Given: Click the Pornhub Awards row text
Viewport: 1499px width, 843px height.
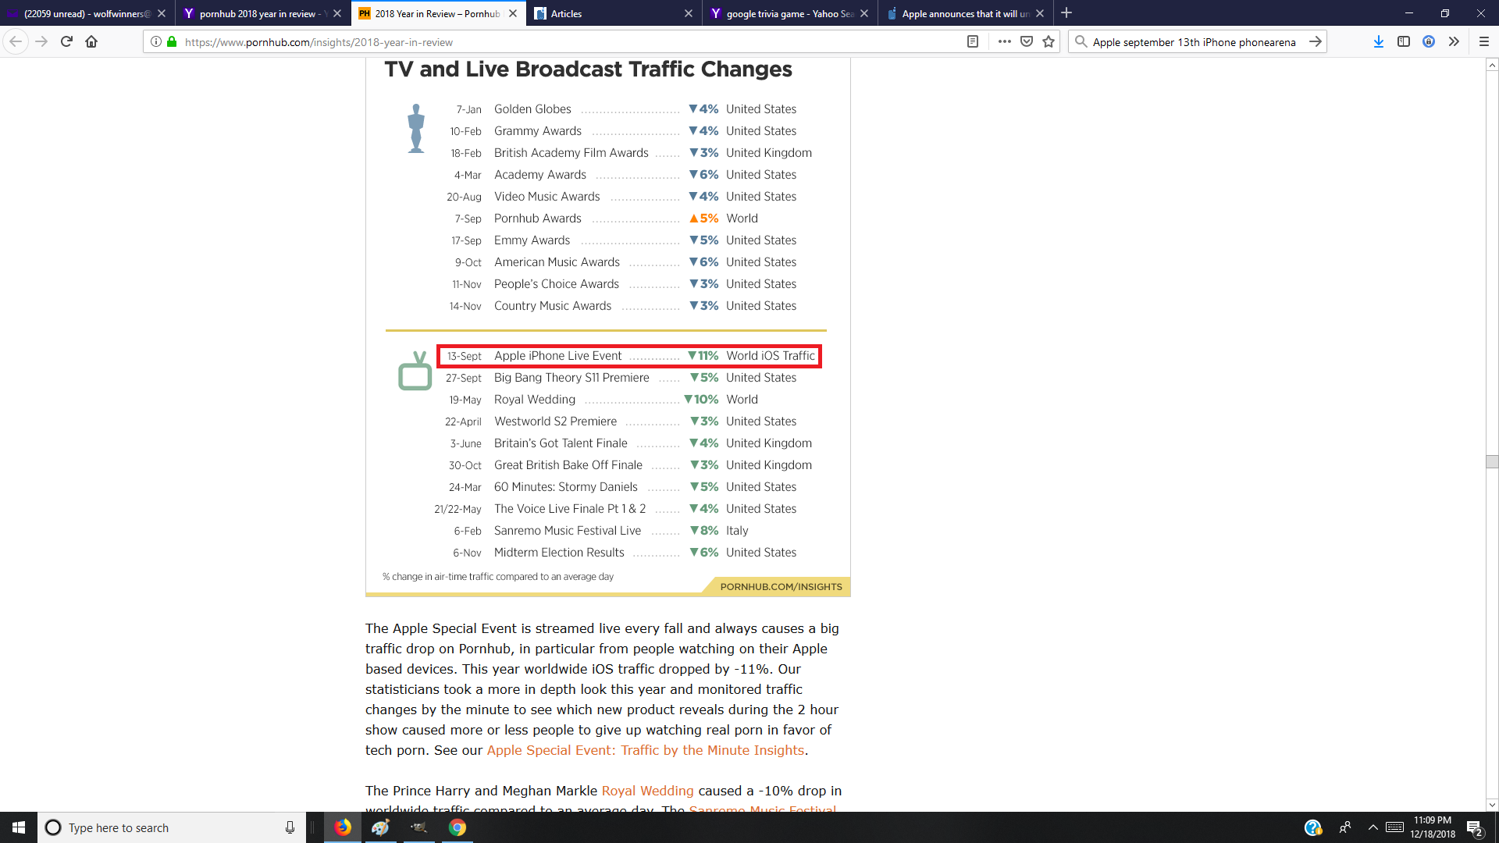Looking at the screenshot, I should coord(537,219).
